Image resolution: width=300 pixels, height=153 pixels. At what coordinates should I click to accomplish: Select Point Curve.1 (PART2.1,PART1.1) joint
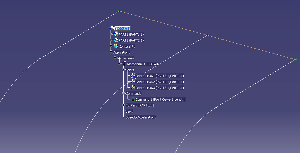(x=160, y=76)
